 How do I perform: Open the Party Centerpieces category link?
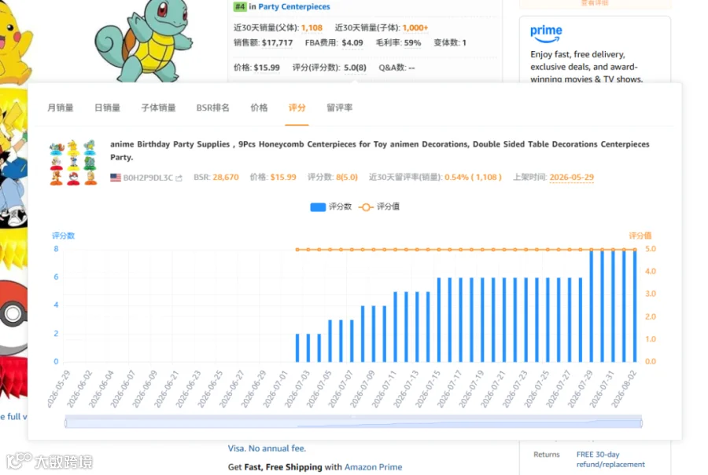pyautogui.click(x=294, y=7)
